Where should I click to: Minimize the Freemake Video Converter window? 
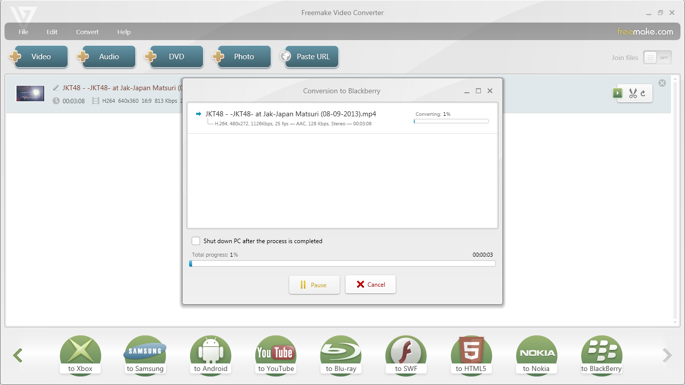click(x=648, y=13)
